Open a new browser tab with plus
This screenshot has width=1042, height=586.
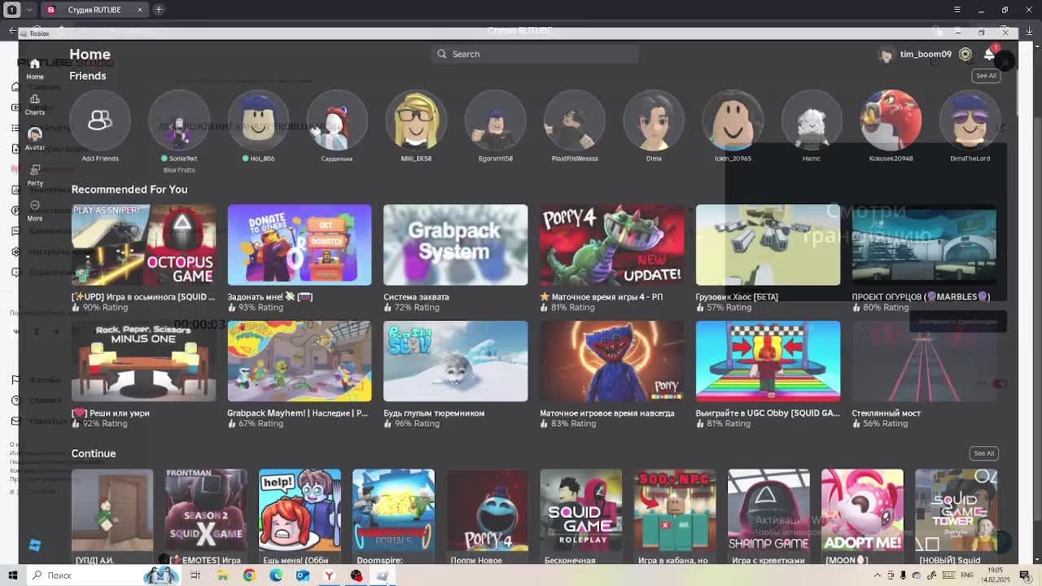coord(159,10)
